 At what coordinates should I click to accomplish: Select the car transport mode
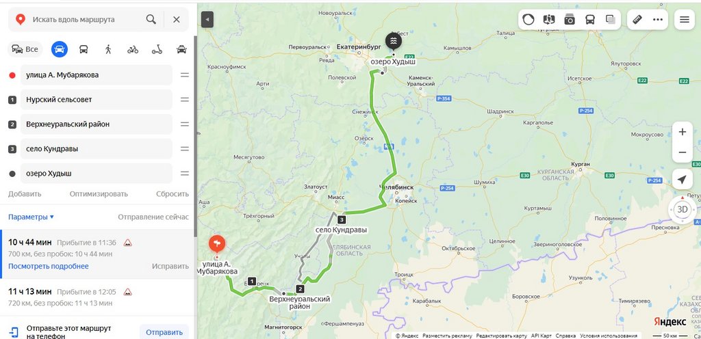60,49
